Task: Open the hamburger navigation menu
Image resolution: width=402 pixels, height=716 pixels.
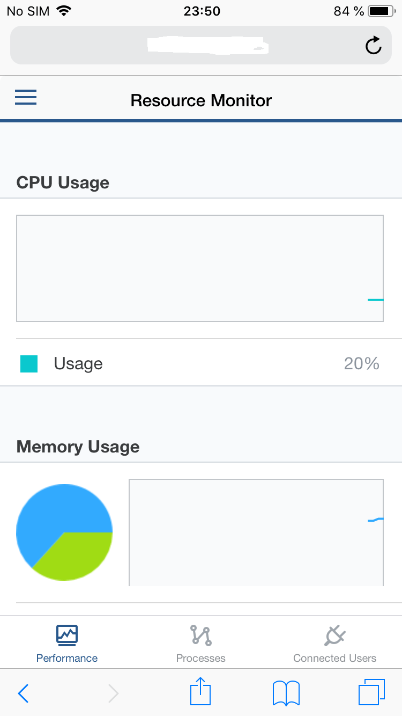Action: point(25,97)
